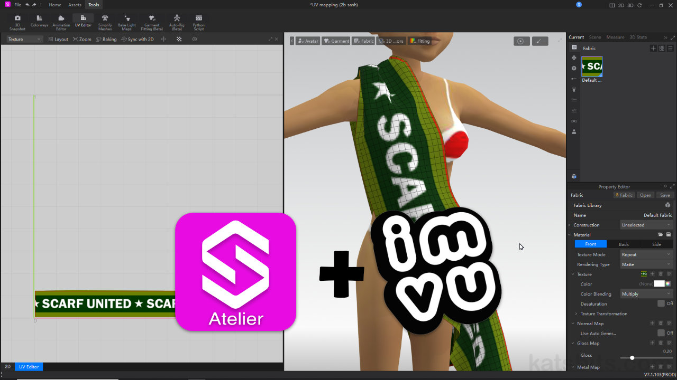
Task: Enable Use Auto Generate normal map
Action: (x=661, y=333)
